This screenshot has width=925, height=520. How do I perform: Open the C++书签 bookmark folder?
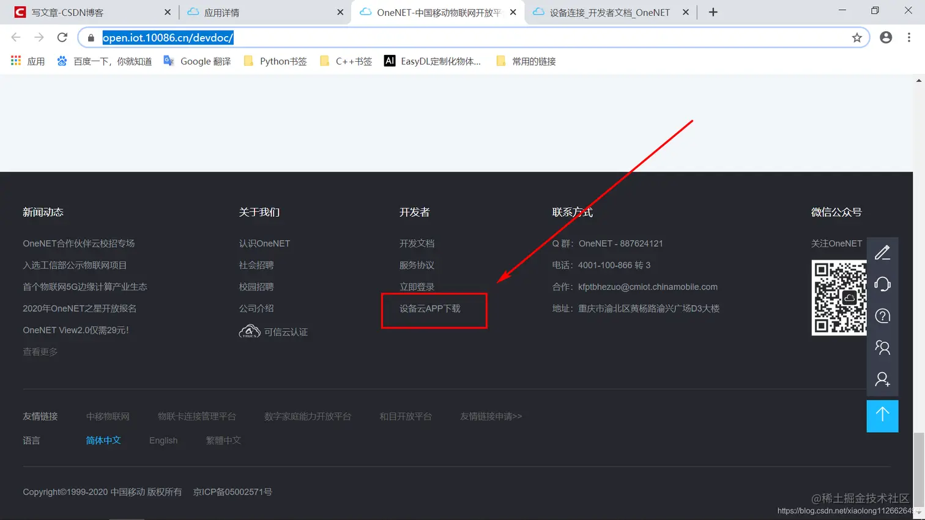[346, 61]
